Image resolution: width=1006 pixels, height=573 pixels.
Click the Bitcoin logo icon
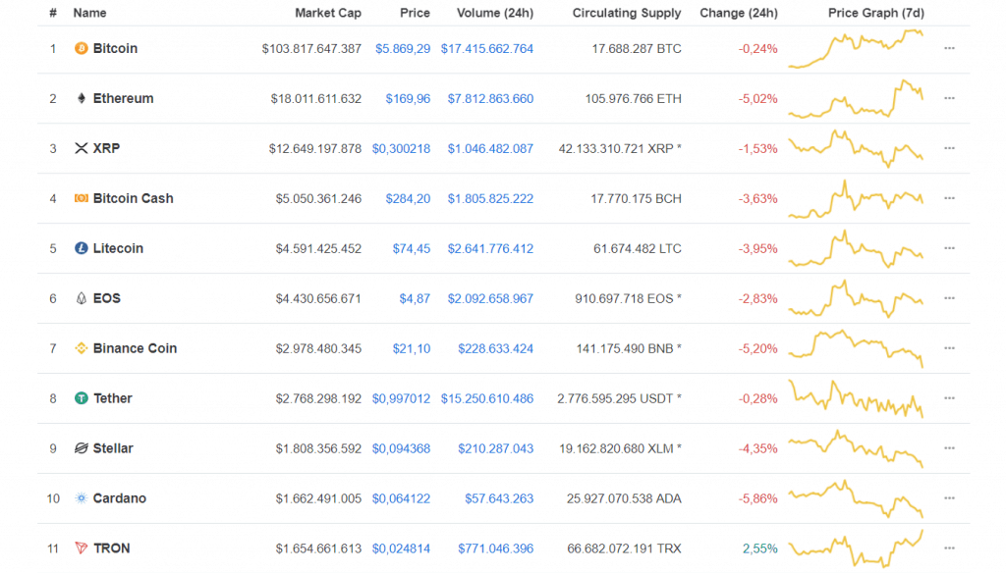[x=81, y=48]
